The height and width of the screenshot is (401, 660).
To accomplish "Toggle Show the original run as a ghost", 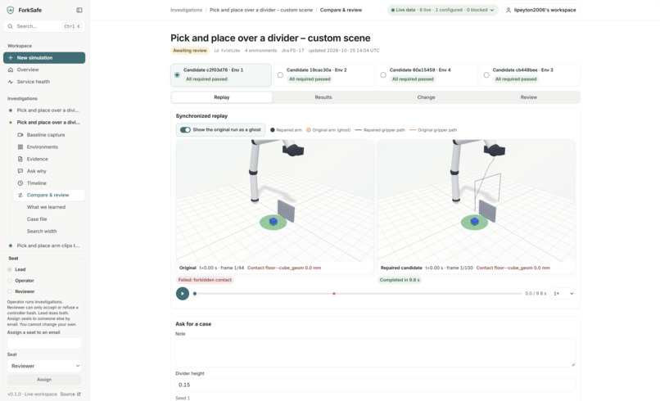I will tap(185, 130).
